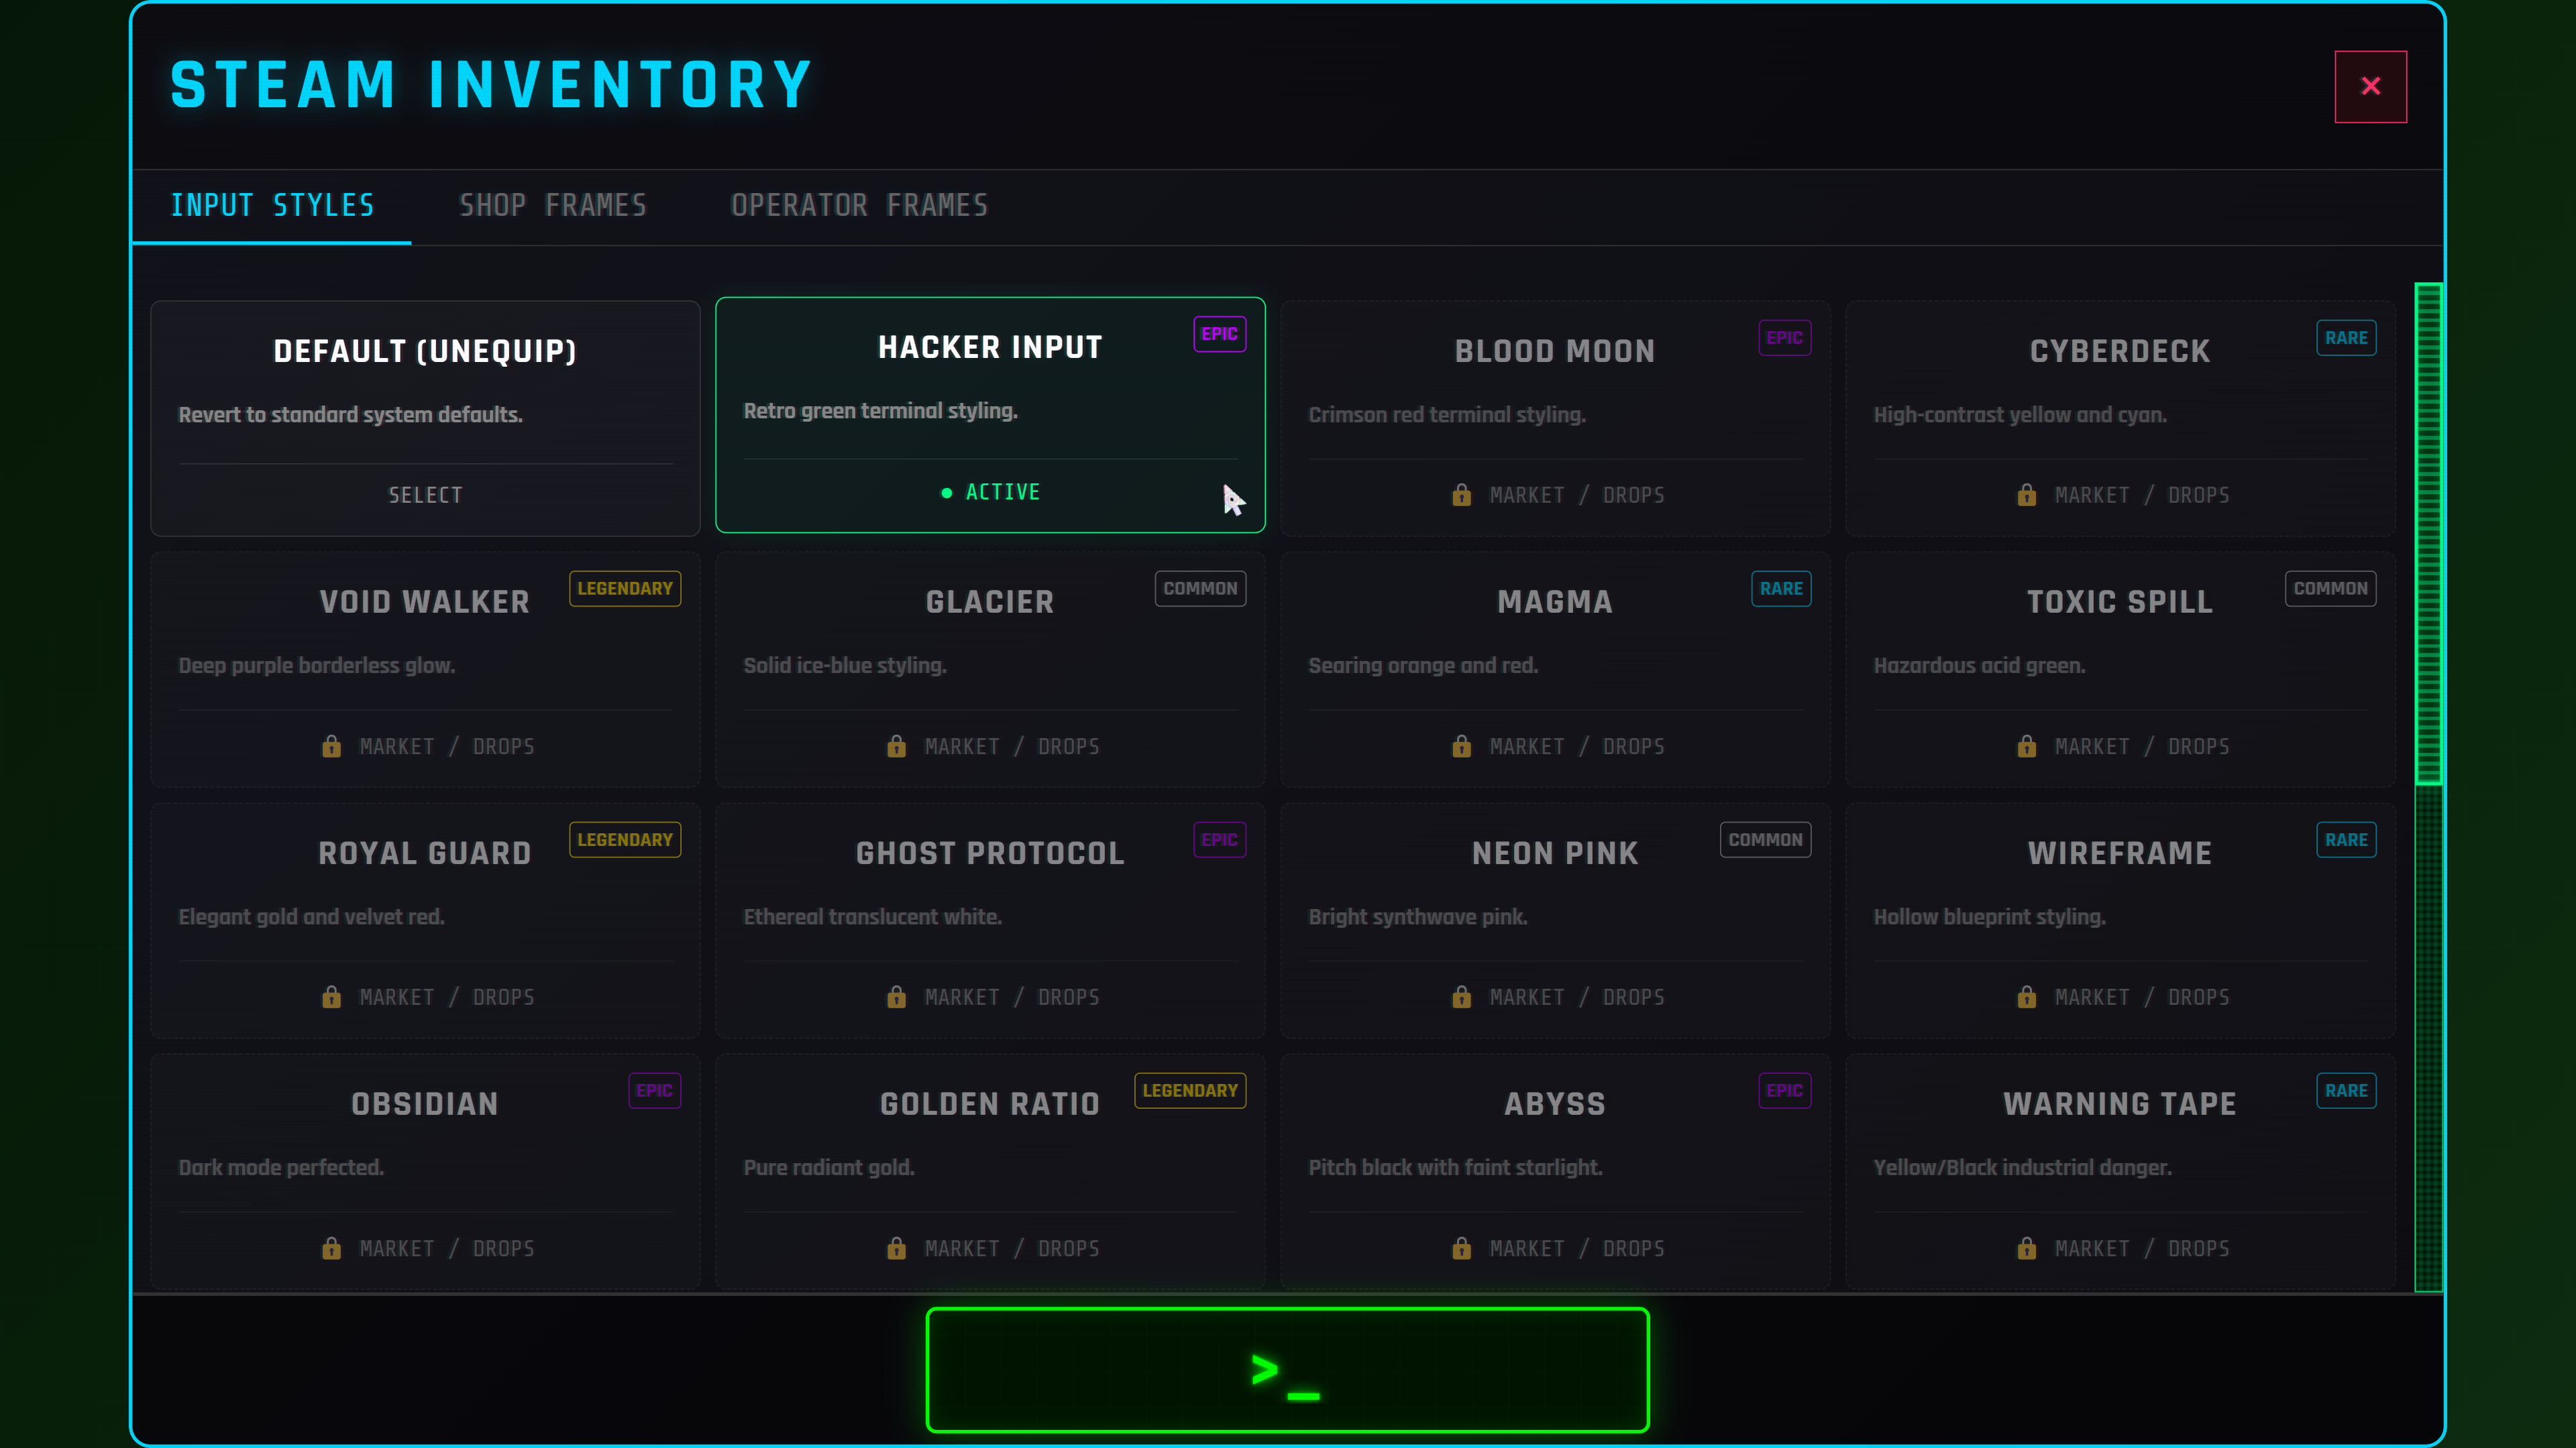Click the Ghost Protocol card title

pyautogui.click(x=990, y=853)
